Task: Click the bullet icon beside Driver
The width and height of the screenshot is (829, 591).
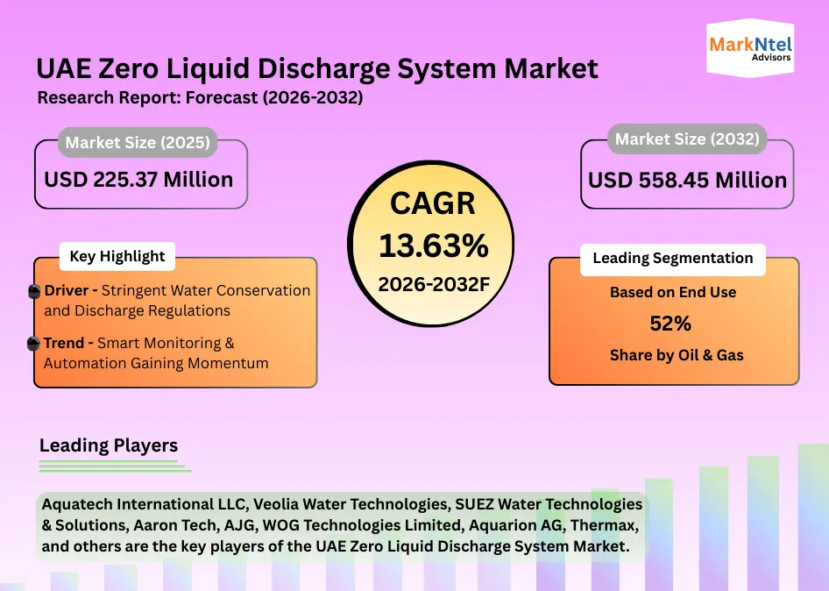Action: click(35, 292)
